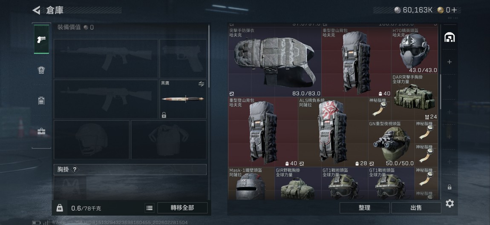Click the inventory scrollbar on the right
This screenshot has width=490, height=225.
(x=441, y=92)
